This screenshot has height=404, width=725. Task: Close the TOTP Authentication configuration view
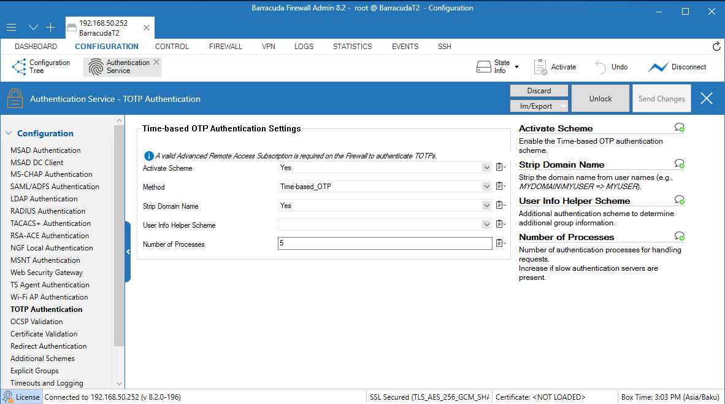coord(707,98)
